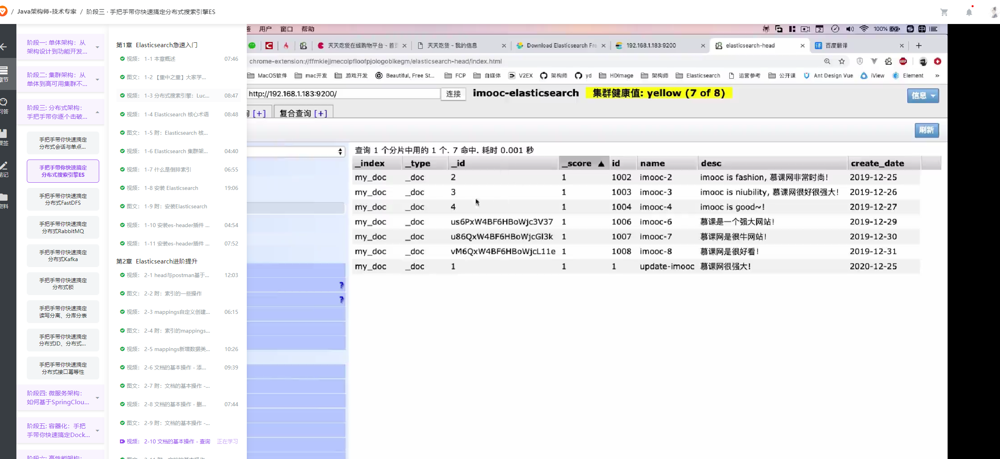
Task: Open the notes pencil sidebar icon
Action: [4, 169]
